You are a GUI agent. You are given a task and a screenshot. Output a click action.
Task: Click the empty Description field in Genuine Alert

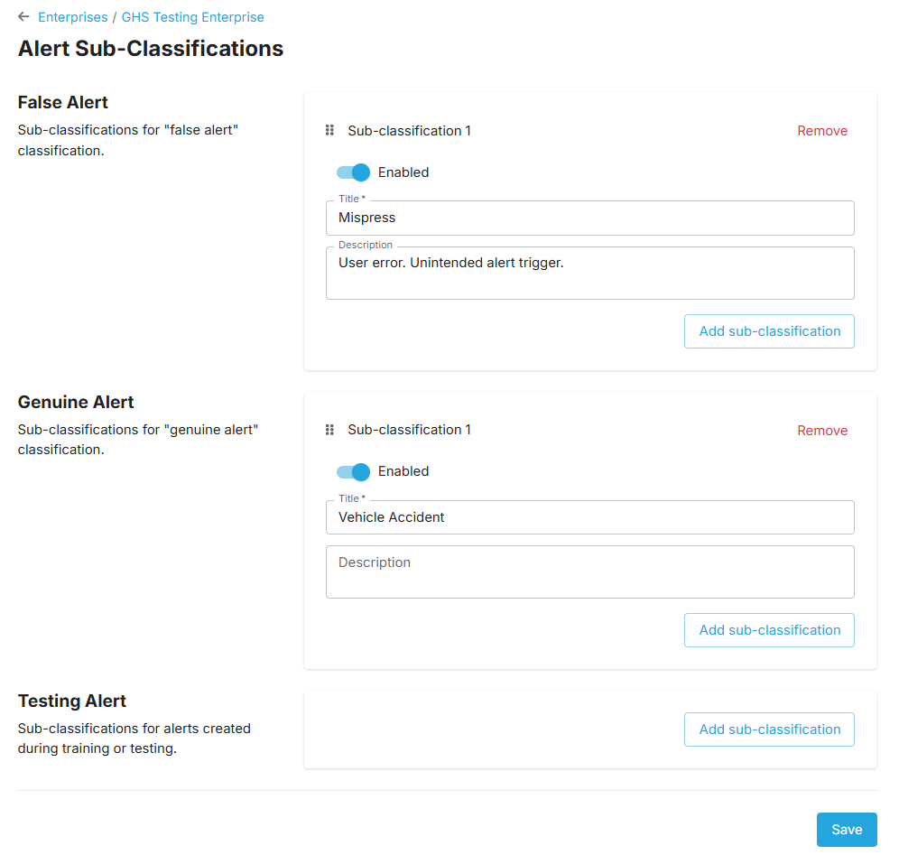pos(589,572)
